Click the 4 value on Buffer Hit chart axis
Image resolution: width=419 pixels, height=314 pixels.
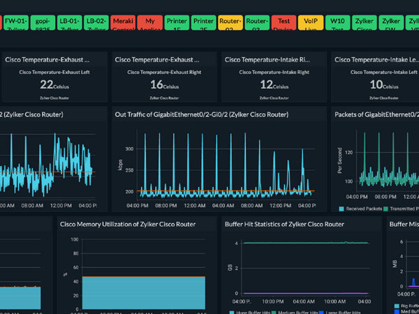236,244
